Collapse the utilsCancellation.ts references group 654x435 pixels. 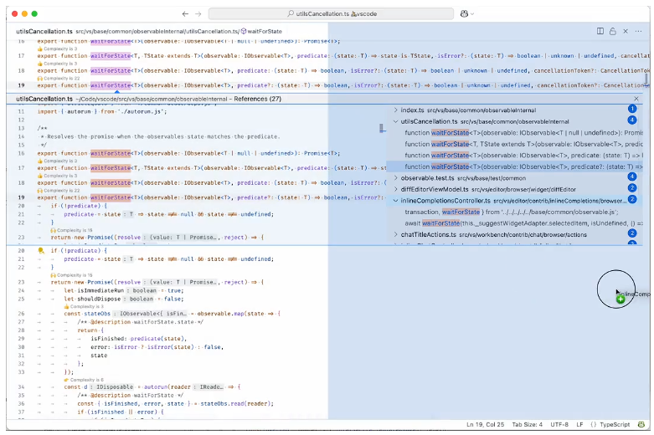pyautogui.click(x=396, y=122)
